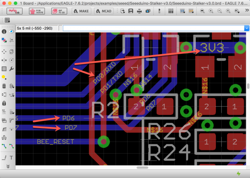
Task: Select the Copy tool
Action: click(x=11, y=52)
